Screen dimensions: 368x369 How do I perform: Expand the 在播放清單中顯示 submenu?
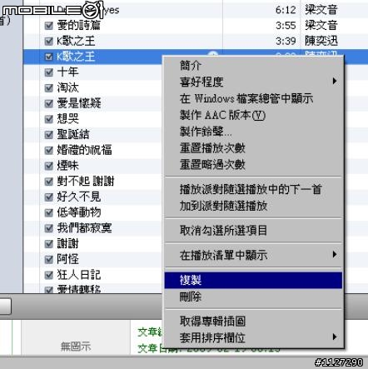click(x=253, y=255)
